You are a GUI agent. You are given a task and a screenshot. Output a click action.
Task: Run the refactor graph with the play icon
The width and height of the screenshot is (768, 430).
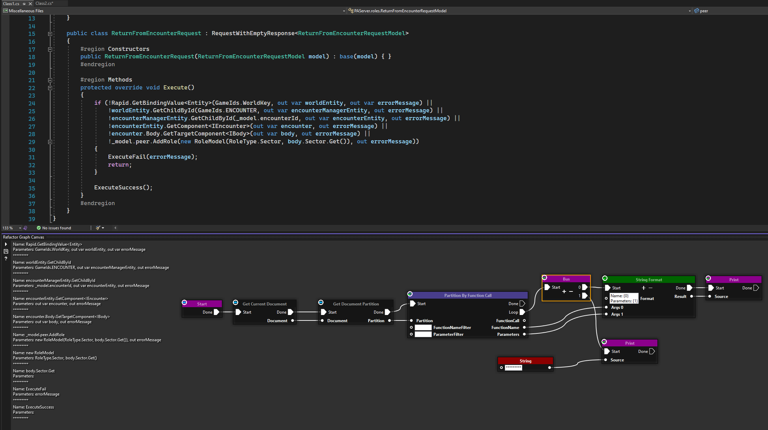pos(6,244)
